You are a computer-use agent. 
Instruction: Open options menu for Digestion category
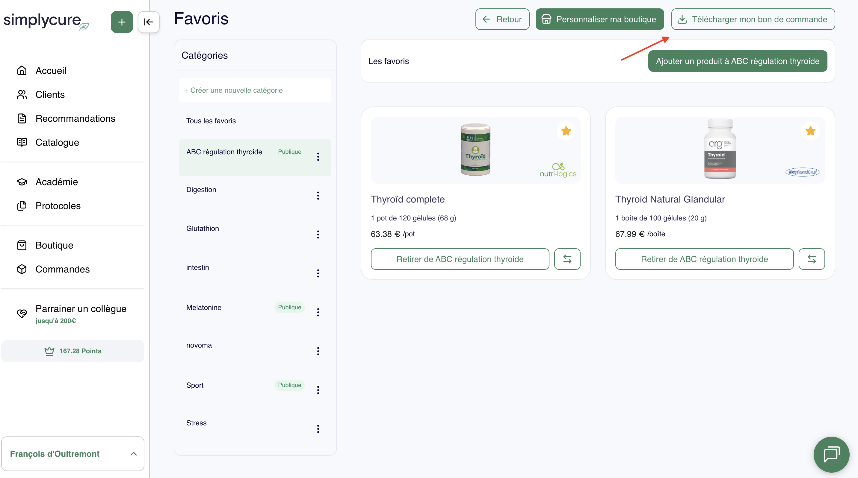(318, 196)
